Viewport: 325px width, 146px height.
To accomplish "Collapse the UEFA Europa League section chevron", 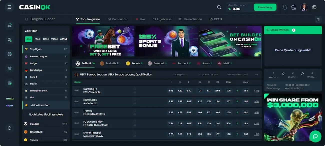I will tap(256, 74).
